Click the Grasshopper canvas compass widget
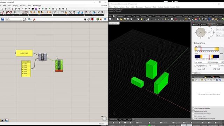Viewport: 224px width, 126px height. tap(104, 118)
